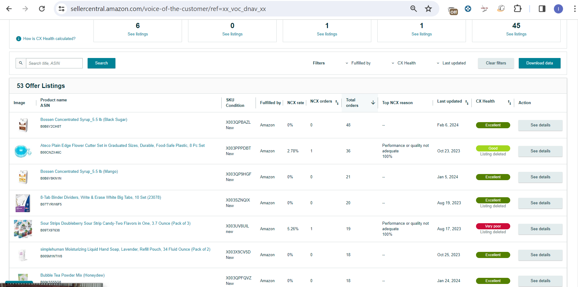Open Sour Strips Doubleberry candy link
578x287 pixels.
(115, 223)
